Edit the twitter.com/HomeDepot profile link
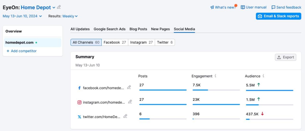This screenshot has height=131, width=305. (125, 116)
